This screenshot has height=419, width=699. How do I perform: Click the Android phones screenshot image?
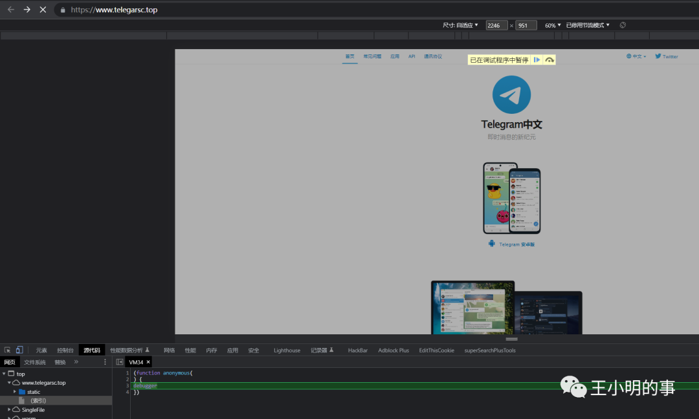(x=512, y=198)
